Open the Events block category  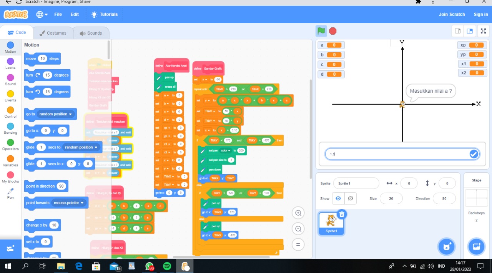[10, 96]
